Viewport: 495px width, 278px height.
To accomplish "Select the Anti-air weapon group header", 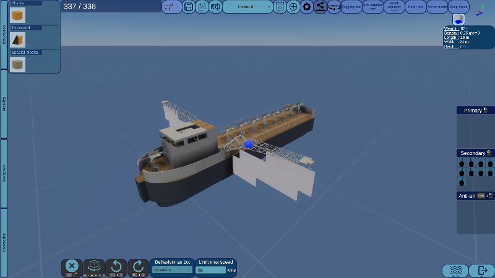I will [475, 196].
